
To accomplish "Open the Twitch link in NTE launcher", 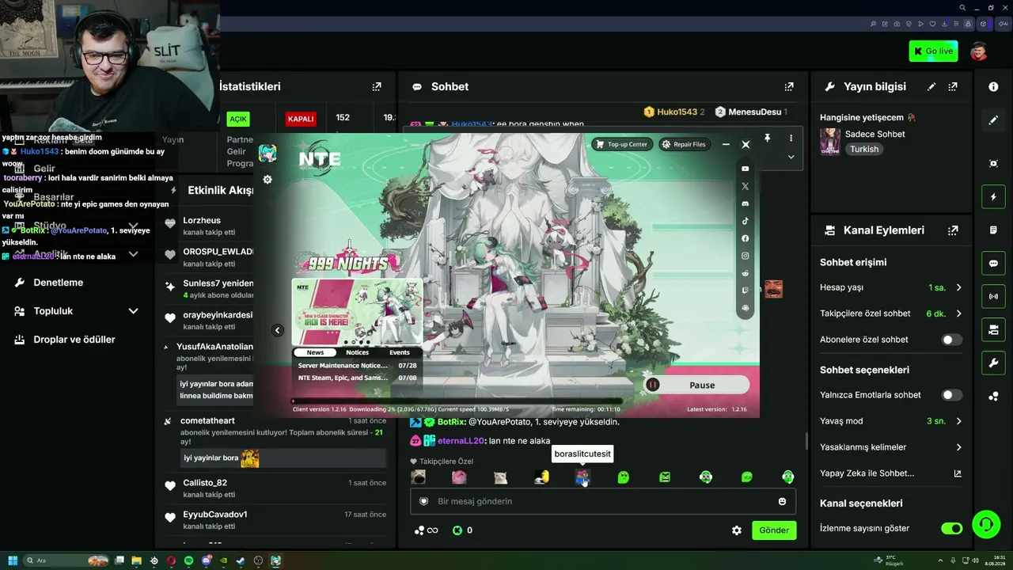I will tap(746, 291).
